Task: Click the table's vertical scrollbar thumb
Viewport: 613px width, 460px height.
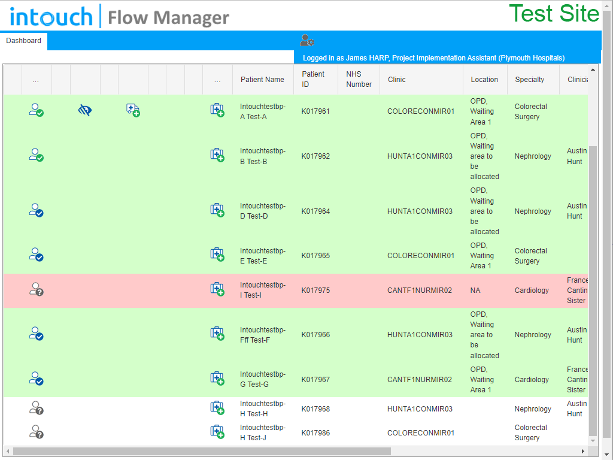Action: [x=593, y=290]
